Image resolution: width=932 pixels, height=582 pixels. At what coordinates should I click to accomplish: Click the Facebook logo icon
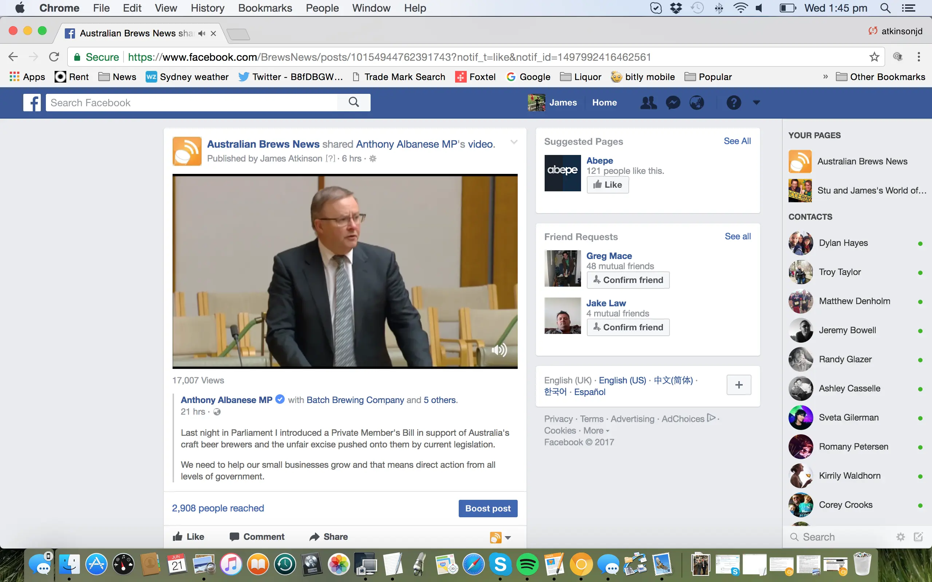(x=32, y=103)
